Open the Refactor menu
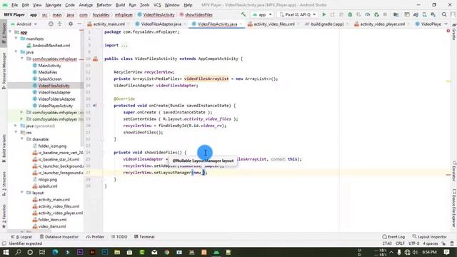This screenshot has height=257, width=457. click(104, 5)
